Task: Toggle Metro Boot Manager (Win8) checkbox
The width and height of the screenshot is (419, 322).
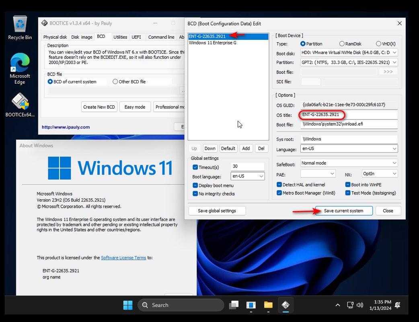Action: (279, 193)
